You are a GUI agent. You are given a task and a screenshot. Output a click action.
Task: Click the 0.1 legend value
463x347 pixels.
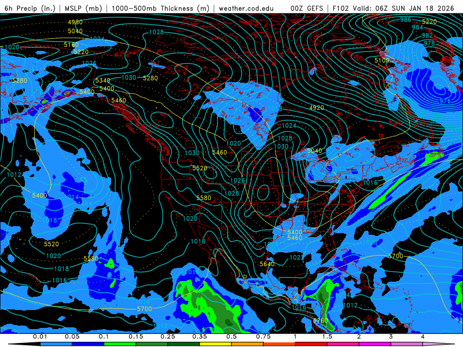coord(104,337)
